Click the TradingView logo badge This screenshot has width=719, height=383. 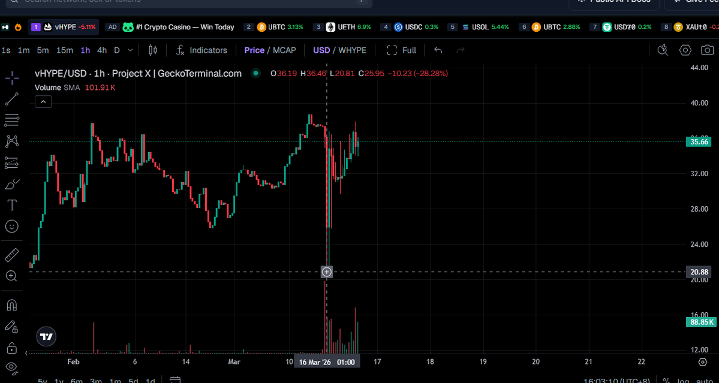coord(46,336)
